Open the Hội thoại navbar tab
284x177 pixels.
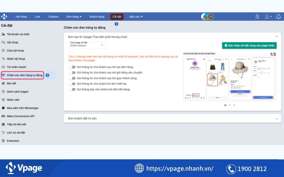coord(21,17)
